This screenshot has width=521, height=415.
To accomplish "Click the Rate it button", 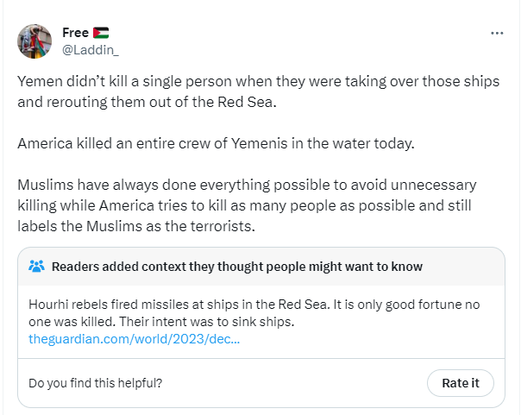I will (x=461, y=383).
